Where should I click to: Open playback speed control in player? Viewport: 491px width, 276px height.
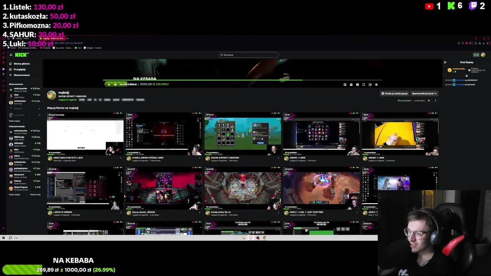(370, 85)
